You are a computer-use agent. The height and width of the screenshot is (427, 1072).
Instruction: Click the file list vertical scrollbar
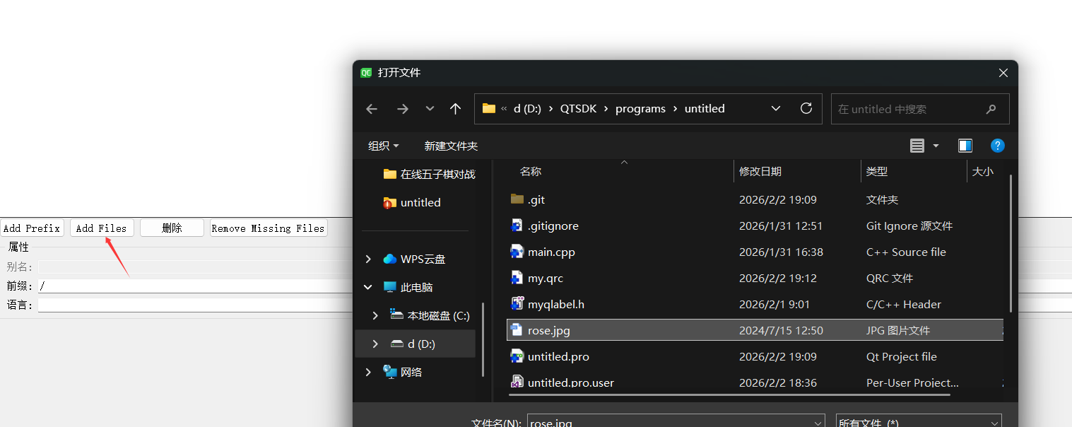click(x=1011, y=242)
